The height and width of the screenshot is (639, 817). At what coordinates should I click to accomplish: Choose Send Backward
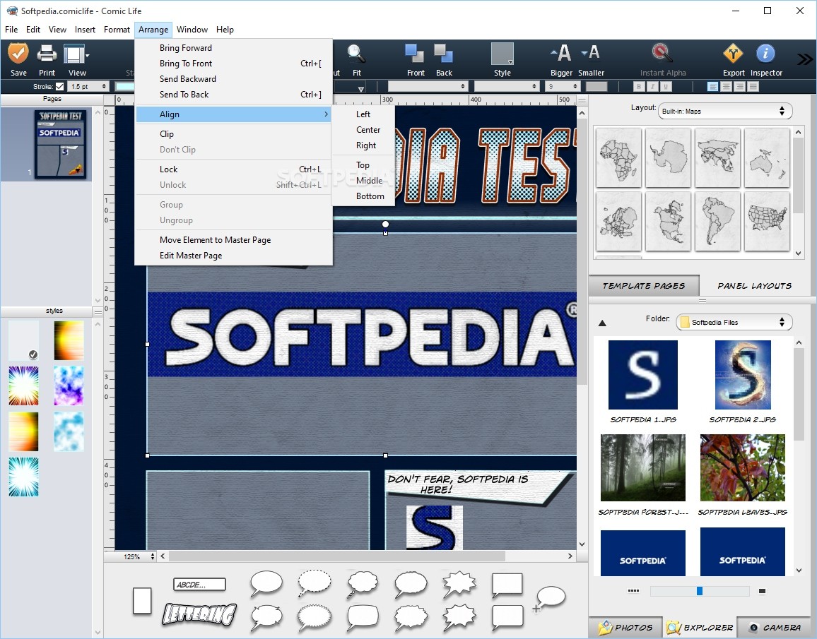tap(233, 79)
